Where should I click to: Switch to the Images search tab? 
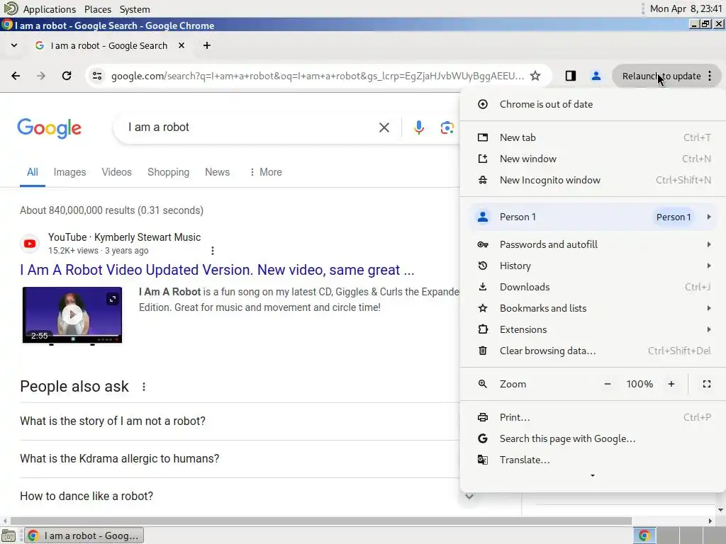click(x=69, y=172)
